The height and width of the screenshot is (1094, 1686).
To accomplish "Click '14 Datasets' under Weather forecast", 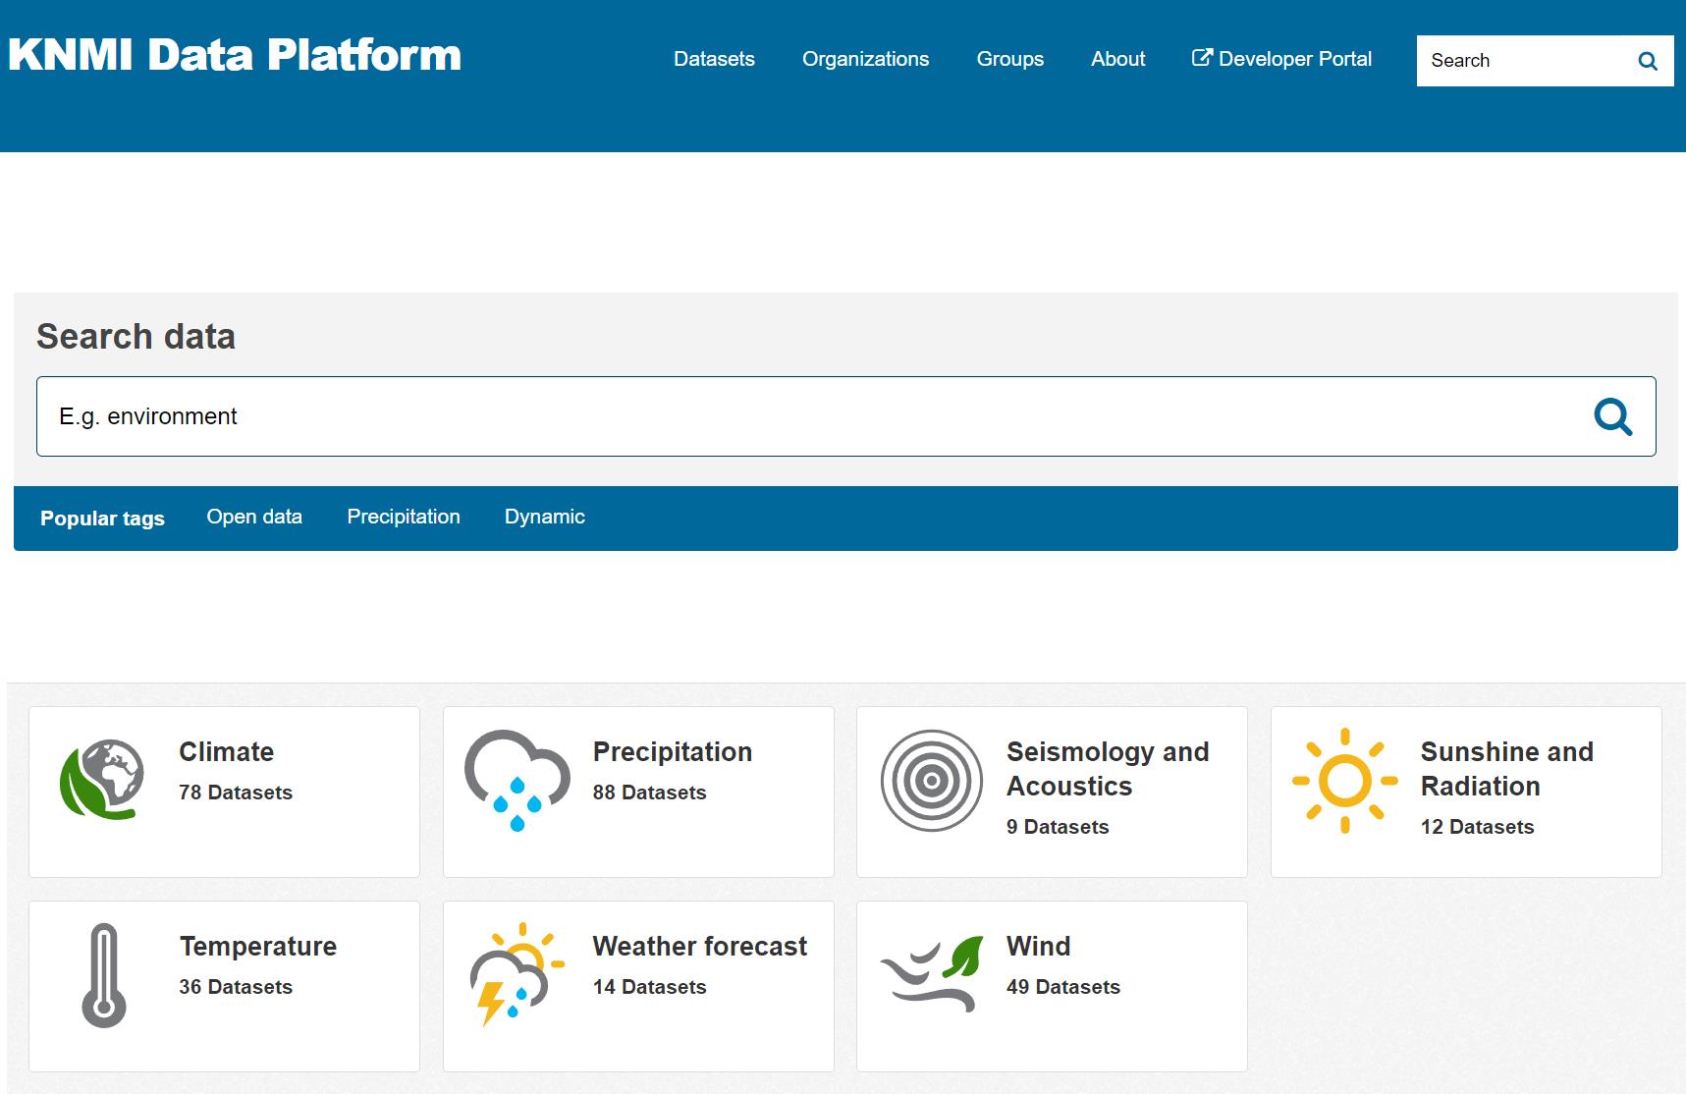I will coord(650,987).
